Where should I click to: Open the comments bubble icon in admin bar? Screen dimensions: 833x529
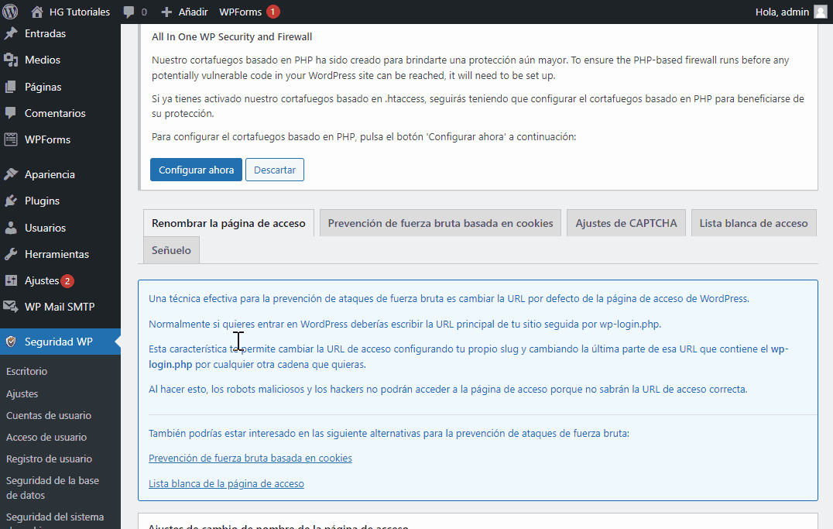coord(129,12)
